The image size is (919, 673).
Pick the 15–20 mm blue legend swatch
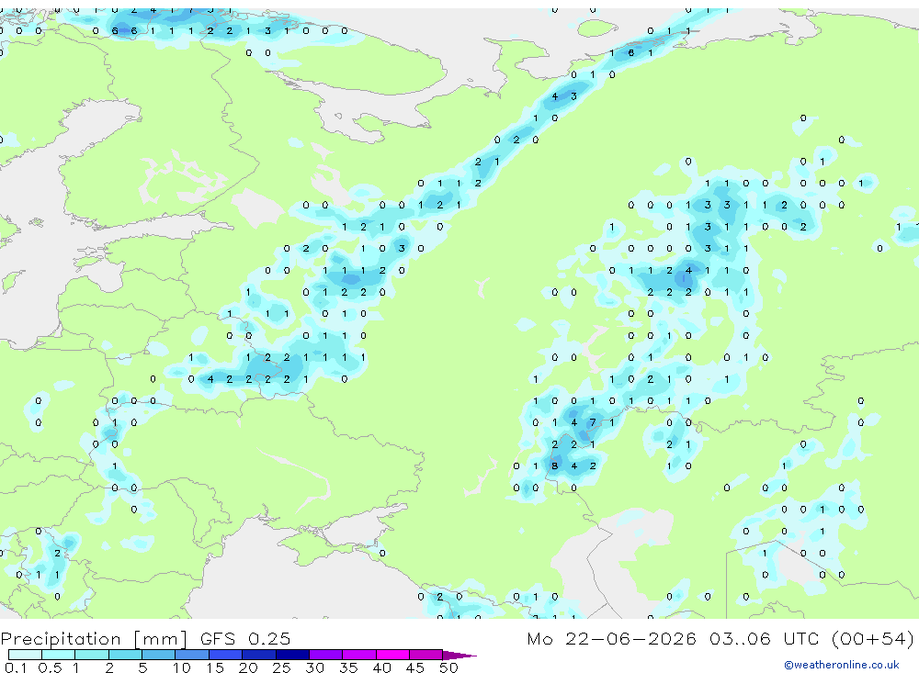(225, 655)
